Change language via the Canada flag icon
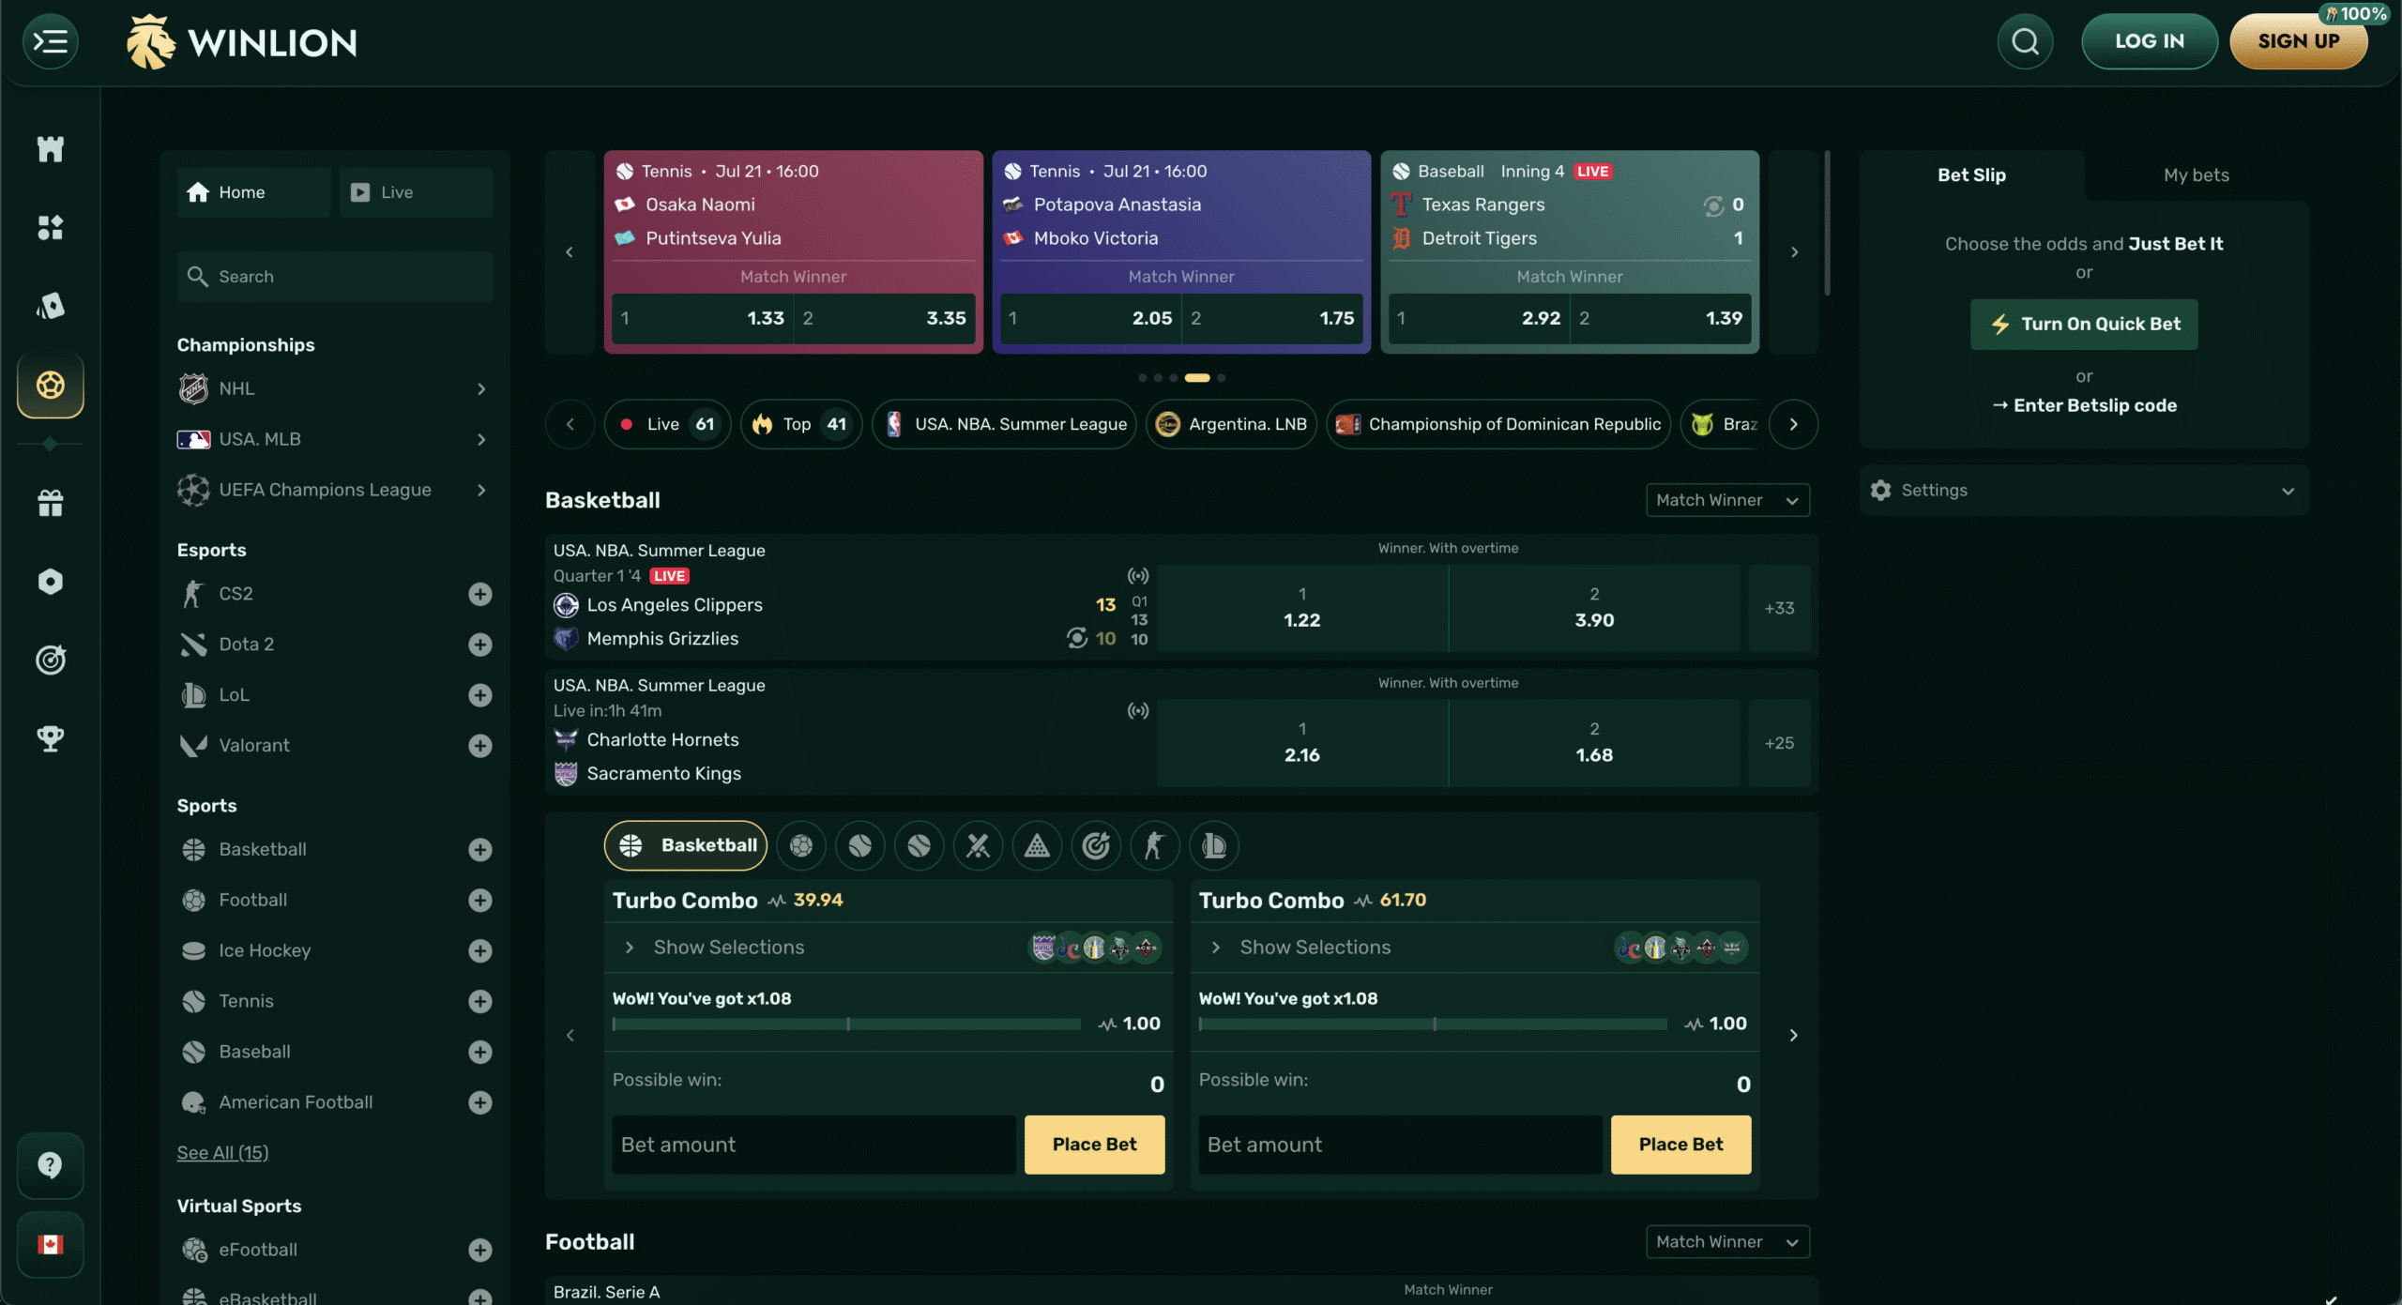 [x=51, y=1244]
